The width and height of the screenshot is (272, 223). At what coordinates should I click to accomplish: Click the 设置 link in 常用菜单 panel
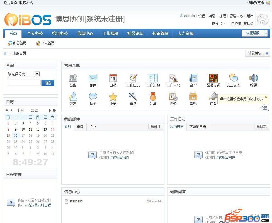pyautogui.click(x=264, y=108)
